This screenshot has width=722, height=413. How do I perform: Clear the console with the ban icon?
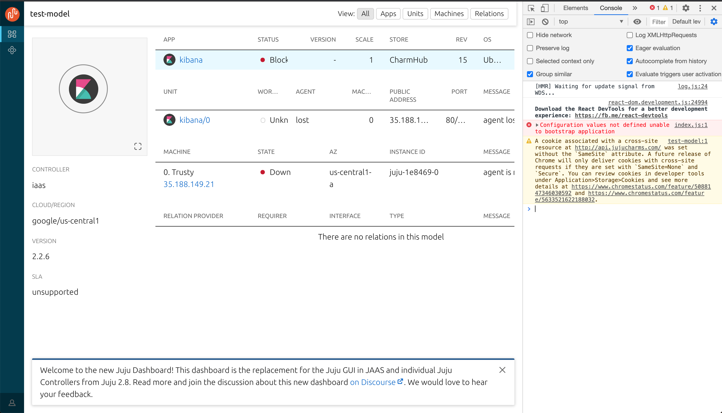tap(545, 22)
